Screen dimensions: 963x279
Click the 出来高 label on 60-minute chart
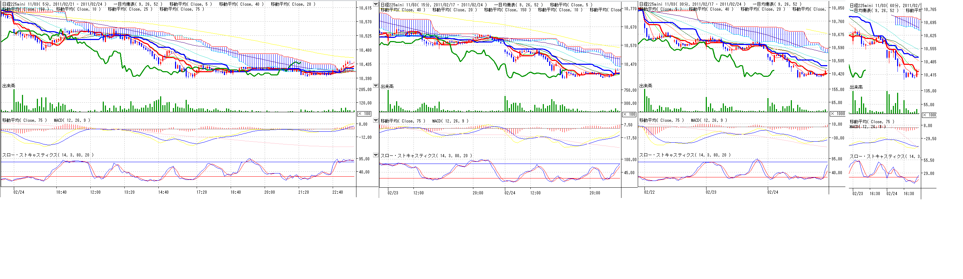856,87
